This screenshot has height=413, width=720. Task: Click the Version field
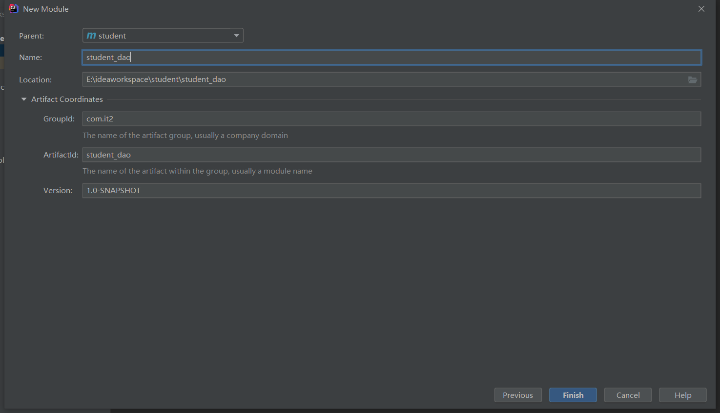[x=391, y=191]
